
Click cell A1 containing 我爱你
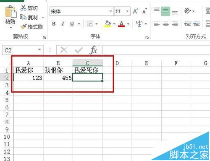pos(29,70)
